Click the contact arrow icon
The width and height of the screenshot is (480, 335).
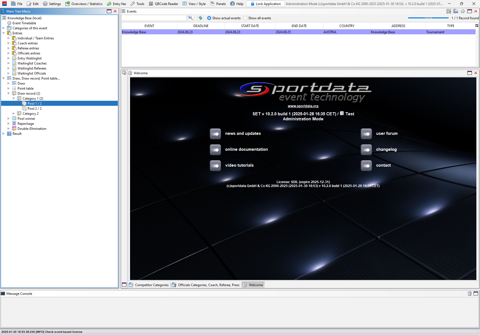coord(366,166)
